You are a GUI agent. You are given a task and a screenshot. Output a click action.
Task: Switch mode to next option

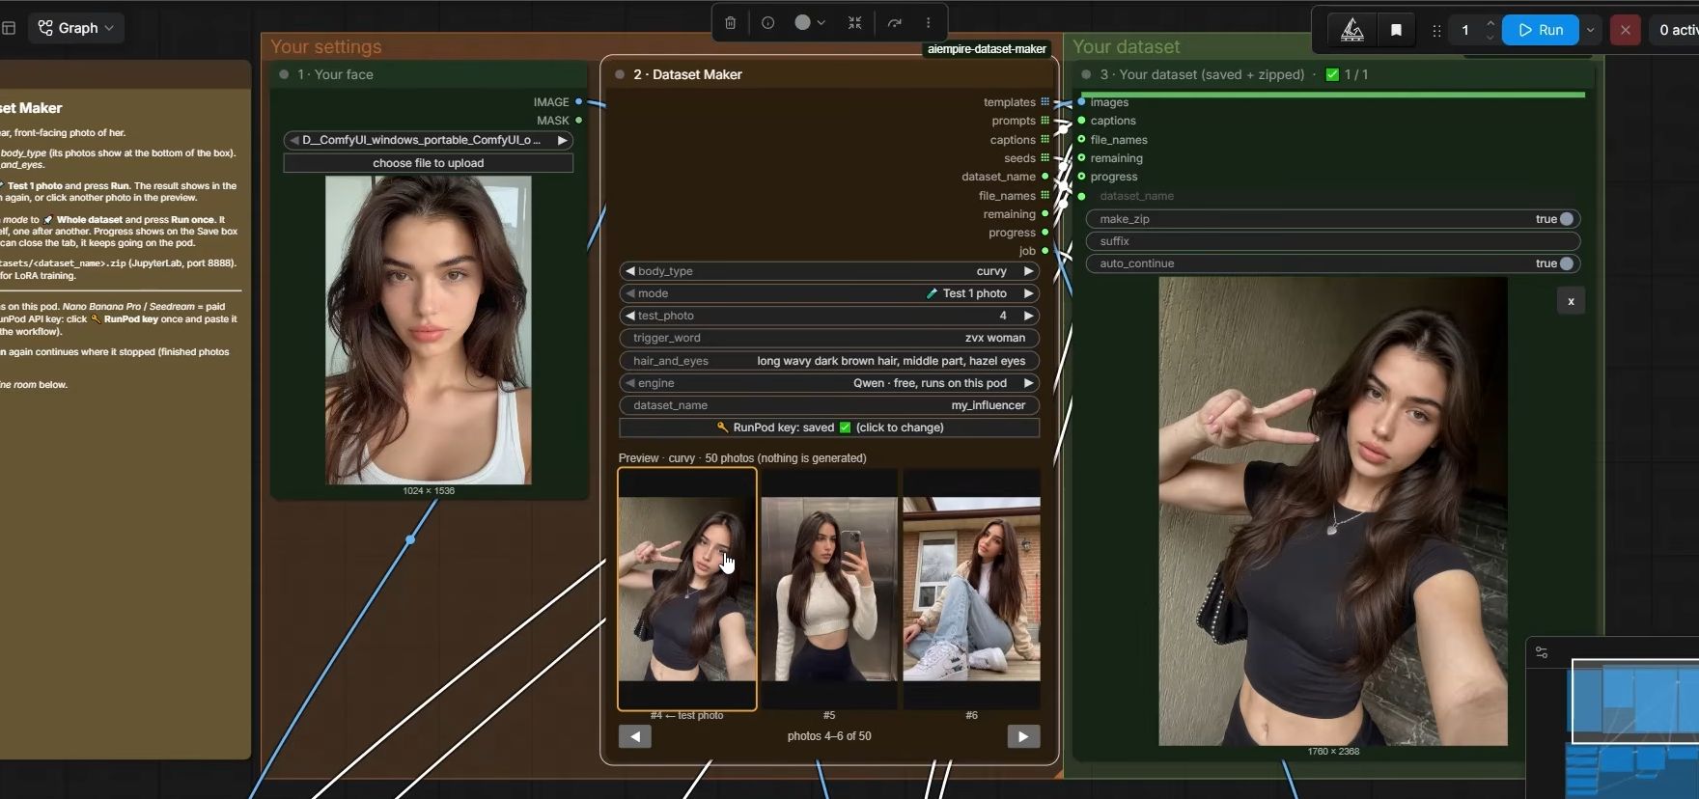(1029, 293)
